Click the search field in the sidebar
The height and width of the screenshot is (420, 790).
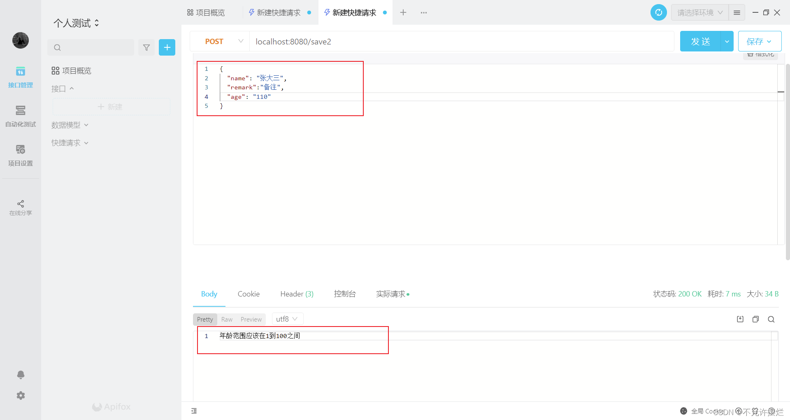[x=91, y=47]
